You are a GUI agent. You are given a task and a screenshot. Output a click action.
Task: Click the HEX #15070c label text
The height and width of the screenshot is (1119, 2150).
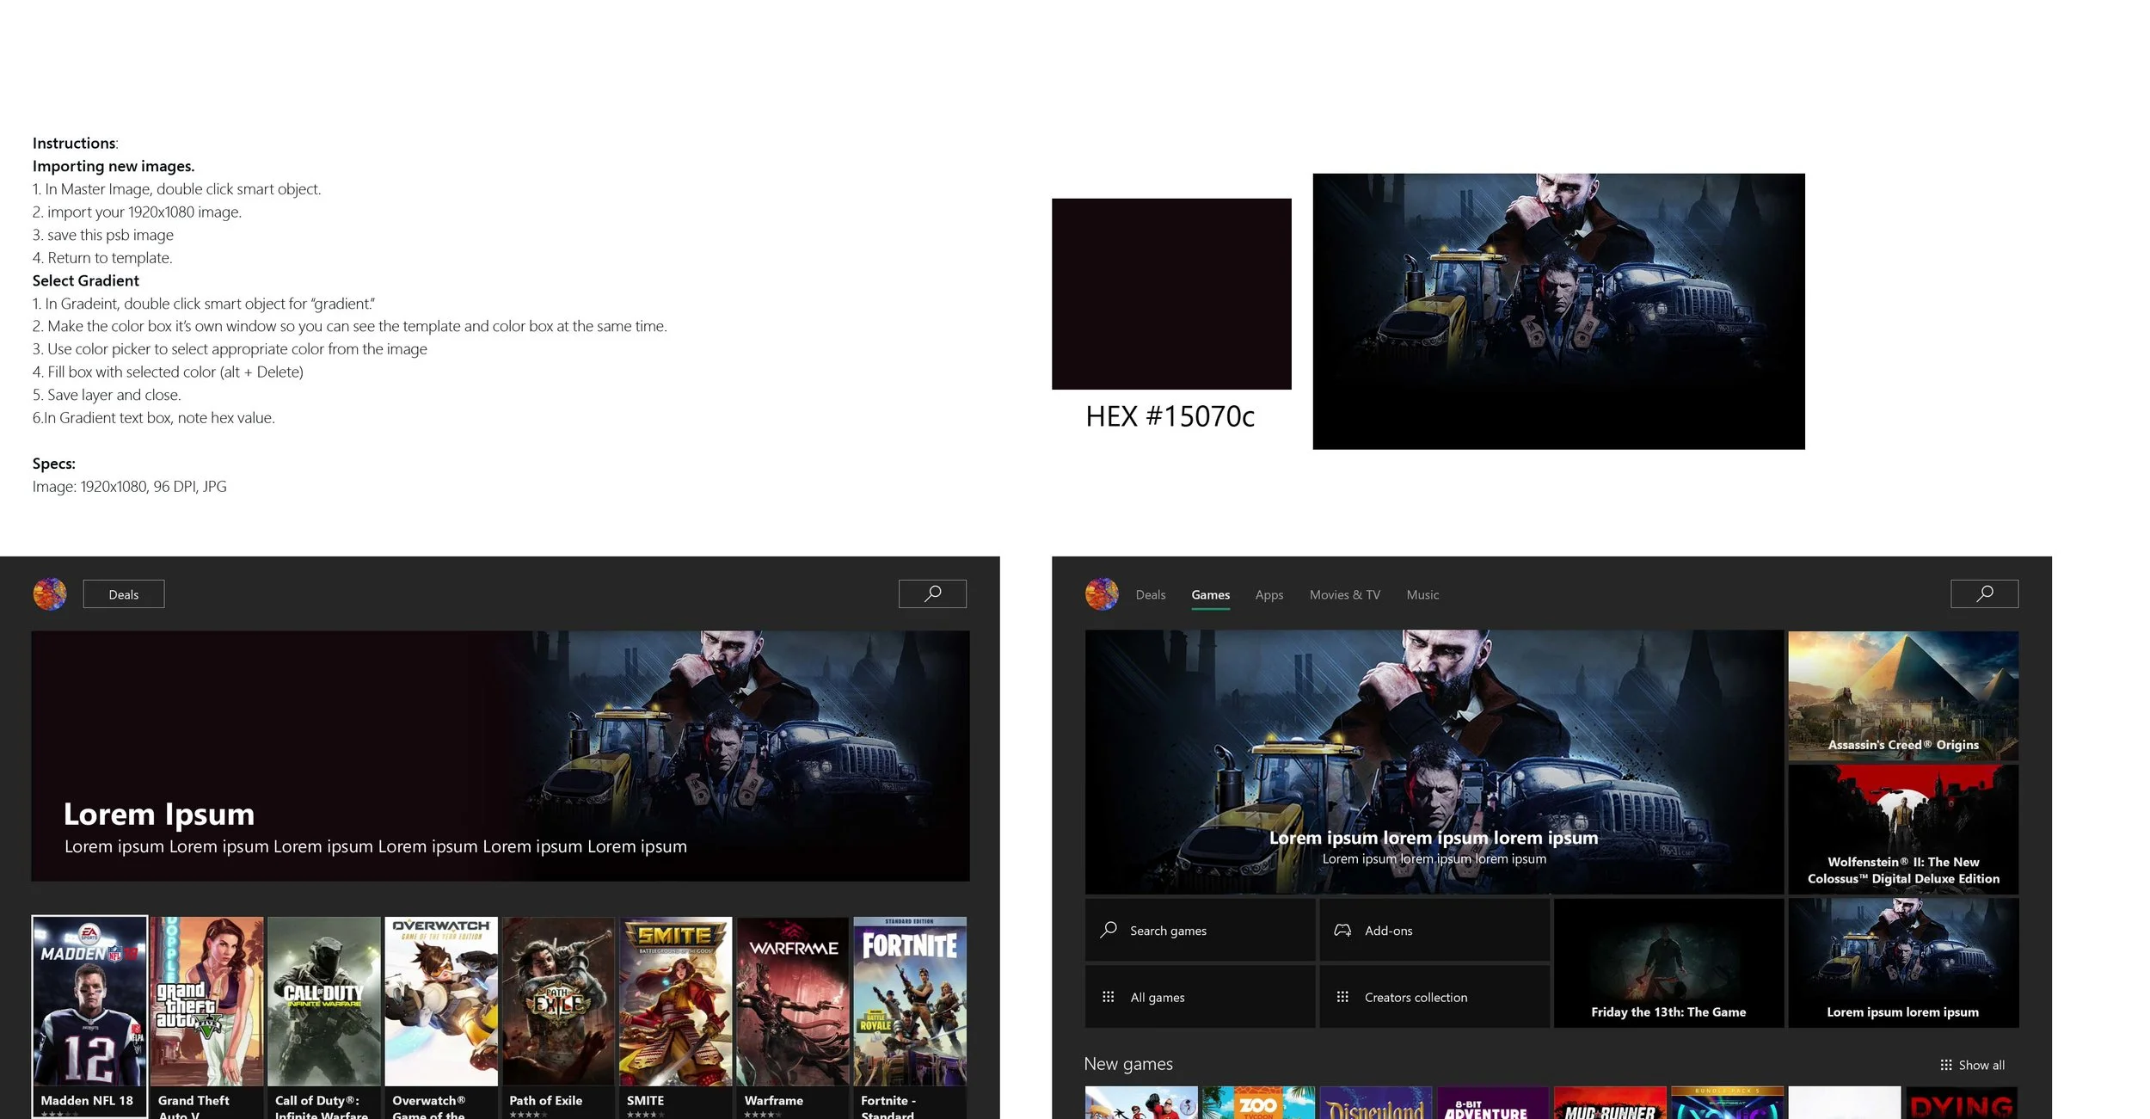pyautogui.click(x=1170, y=416)
